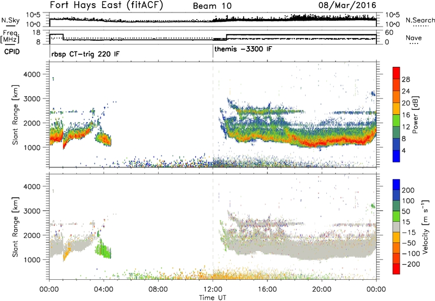Click the orange 20 dB power color band

point(396,97)
